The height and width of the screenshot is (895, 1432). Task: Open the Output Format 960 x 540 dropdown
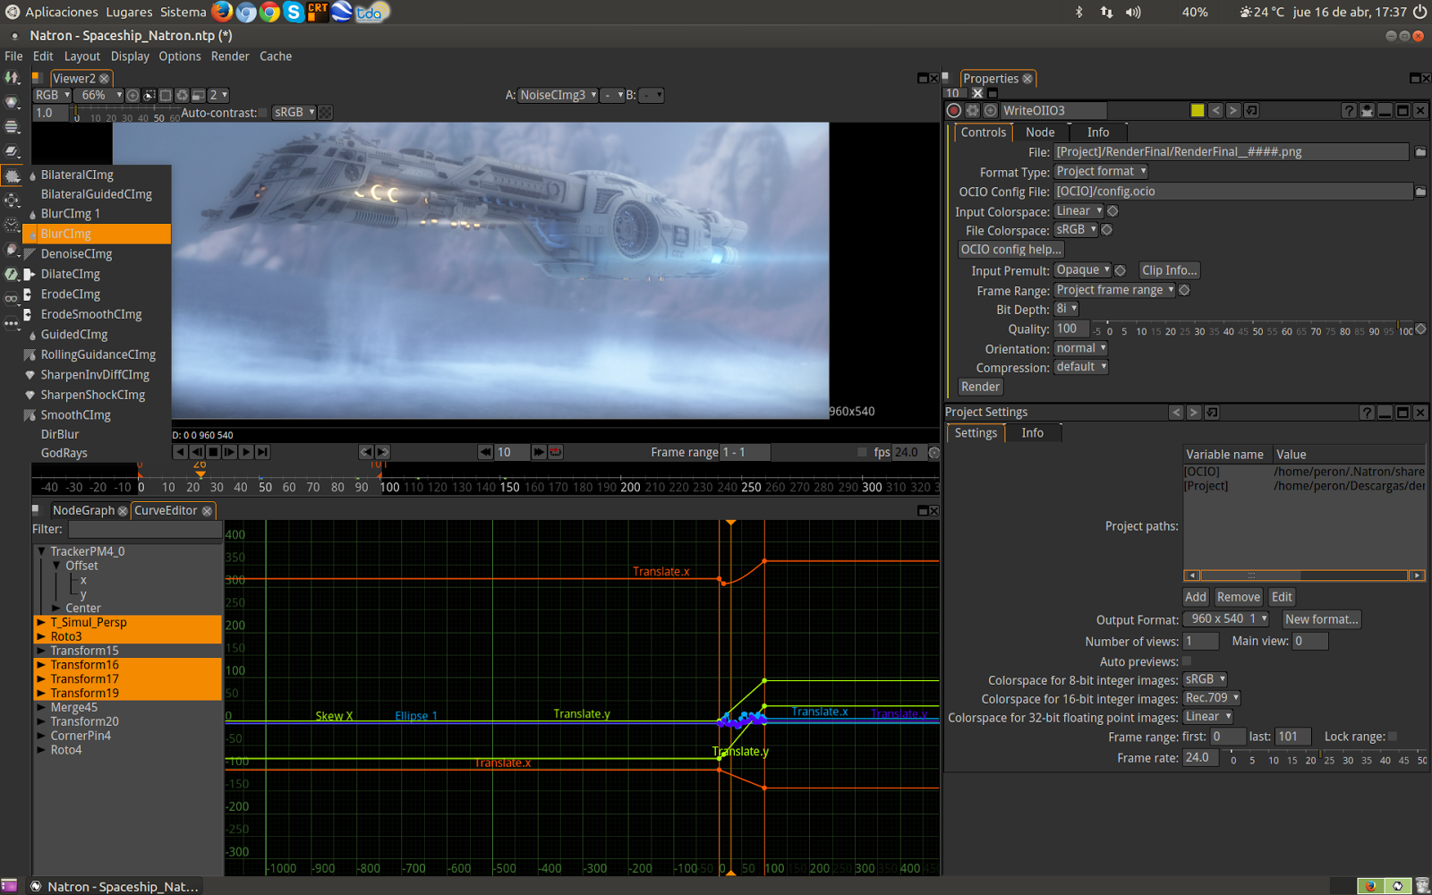[x=1227, y=619]
